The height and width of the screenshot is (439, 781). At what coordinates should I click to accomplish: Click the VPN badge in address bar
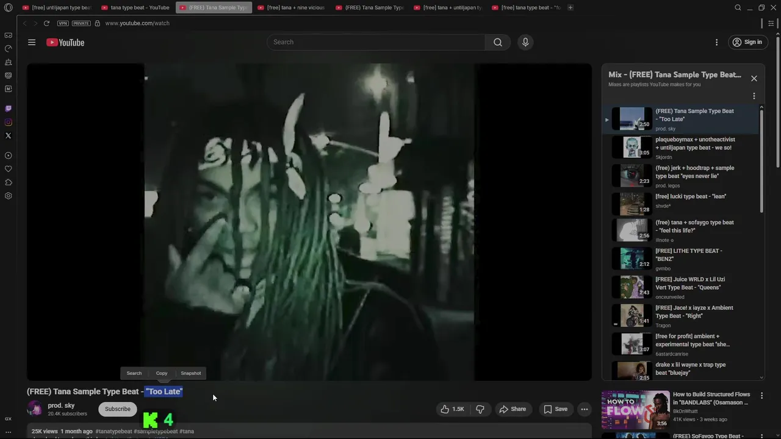pos(63,23)
